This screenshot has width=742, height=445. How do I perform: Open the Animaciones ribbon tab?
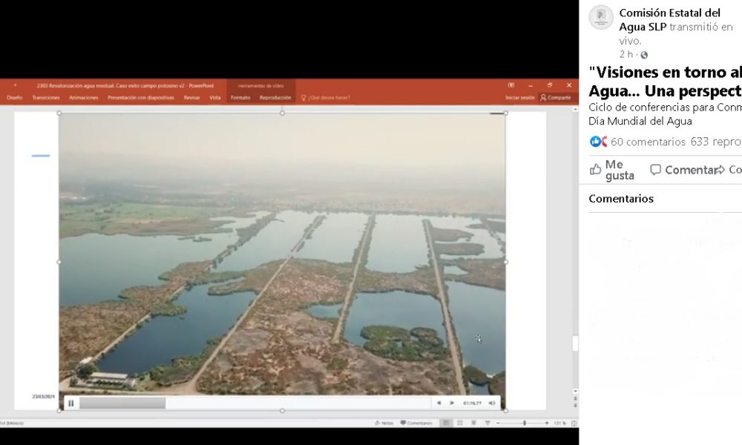83,98
